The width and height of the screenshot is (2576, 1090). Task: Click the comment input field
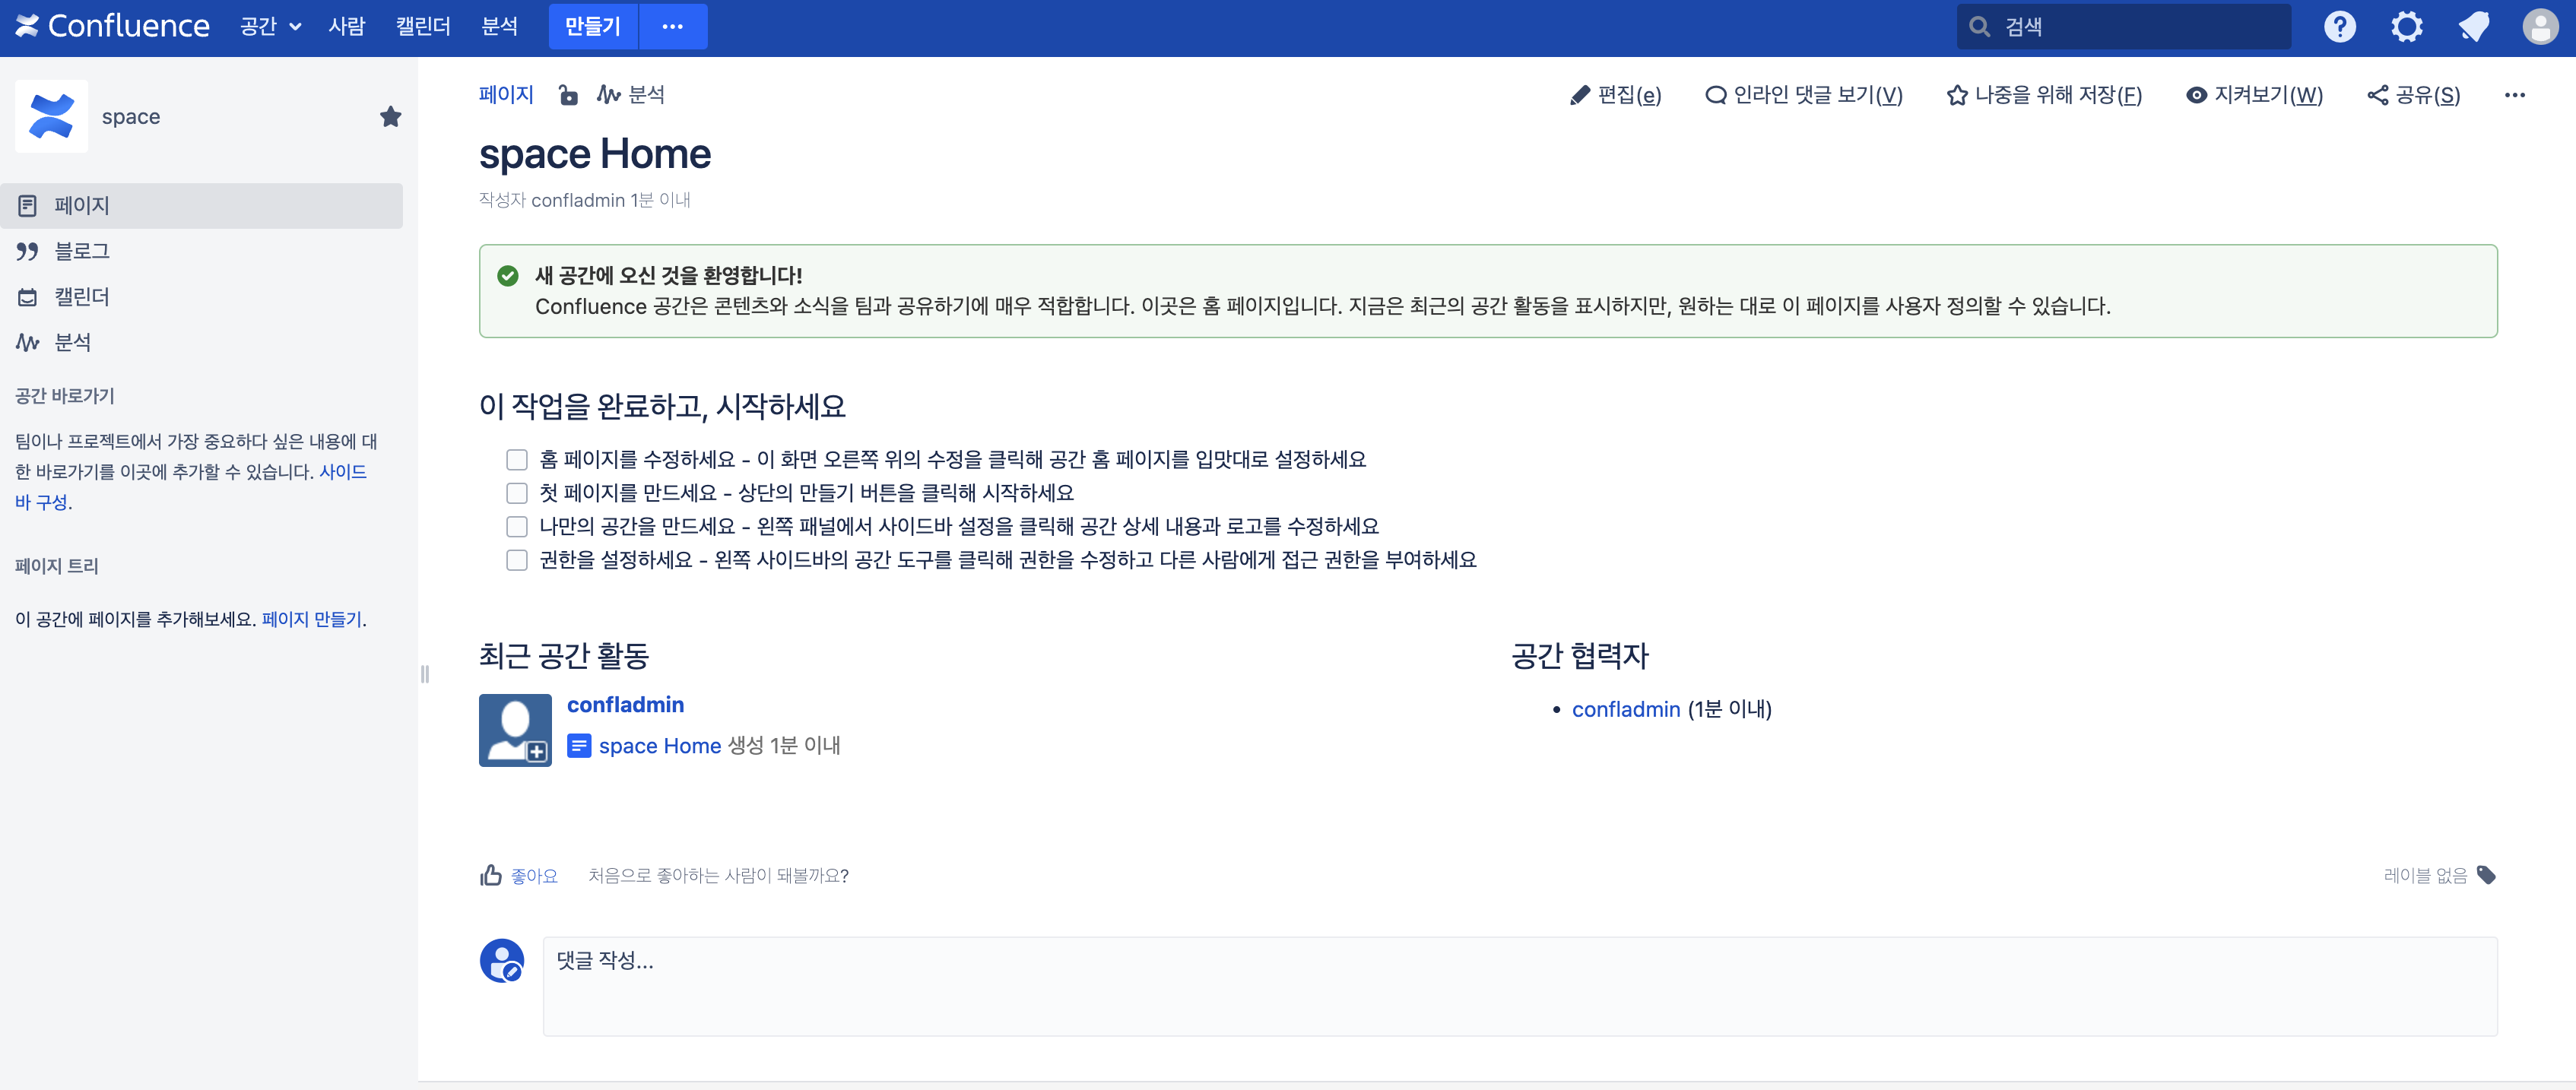click(1519, 985)
